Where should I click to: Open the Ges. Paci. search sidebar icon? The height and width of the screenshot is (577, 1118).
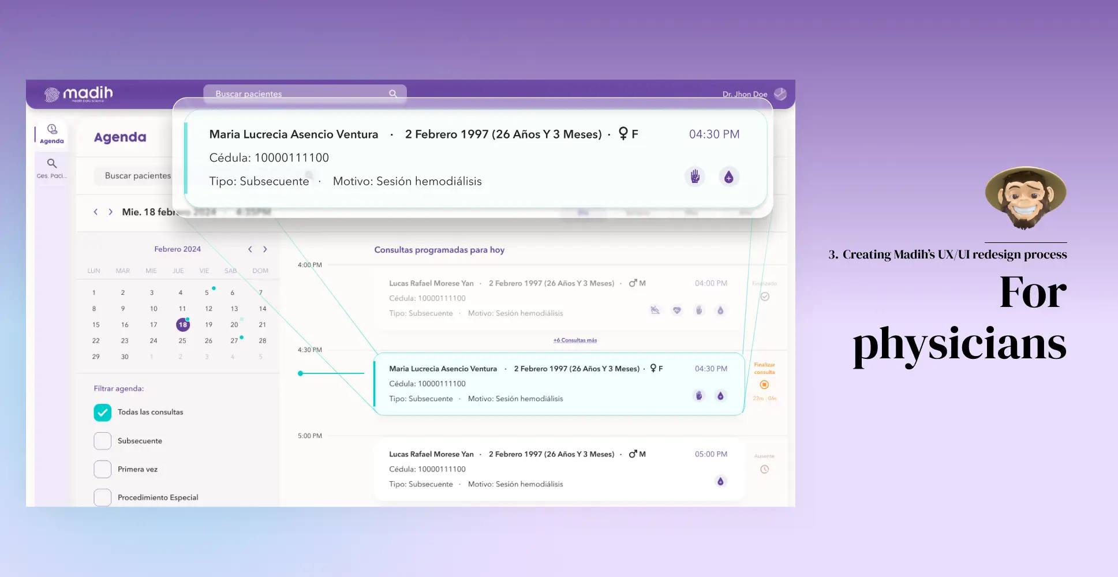click(x=52, y=168)
